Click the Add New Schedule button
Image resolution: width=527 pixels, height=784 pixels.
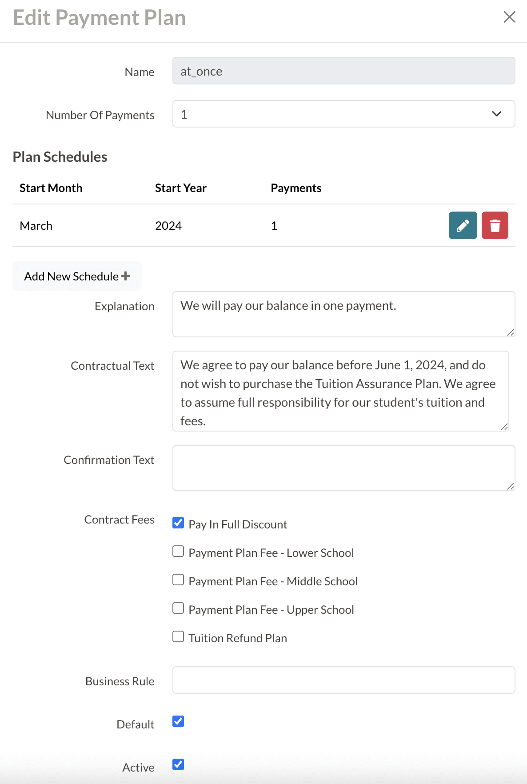[76, 276]
